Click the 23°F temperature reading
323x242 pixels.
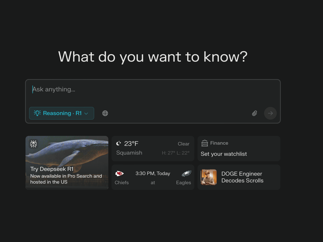131,144
